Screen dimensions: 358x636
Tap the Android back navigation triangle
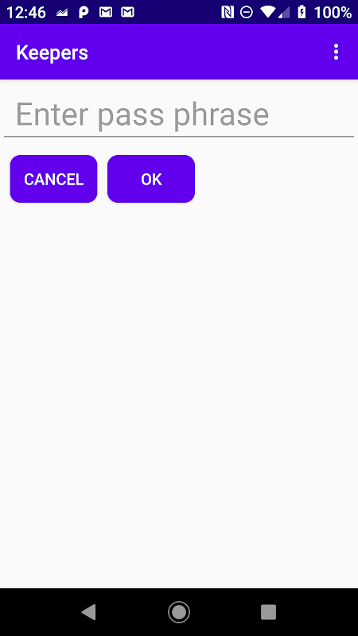tap(88, 611)
